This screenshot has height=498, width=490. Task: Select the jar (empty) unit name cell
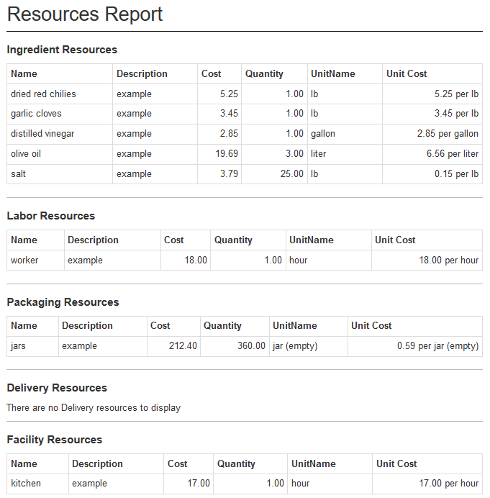295,346
